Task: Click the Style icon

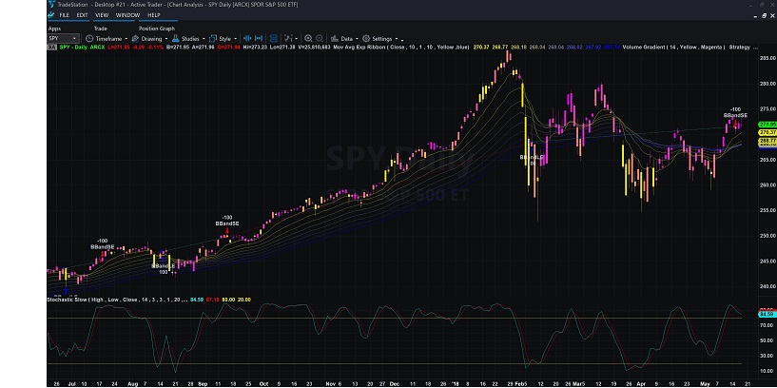Action: coord(213,39)
